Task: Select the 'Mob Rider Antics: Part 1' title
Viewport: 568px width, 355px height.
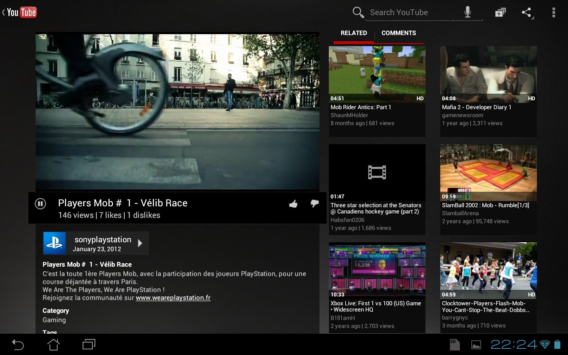Action: click(361, 107)
